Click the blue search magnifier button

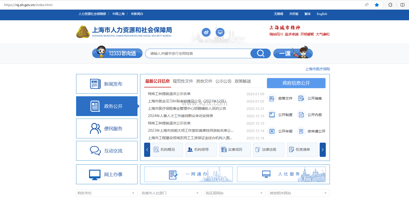point(260,53)
